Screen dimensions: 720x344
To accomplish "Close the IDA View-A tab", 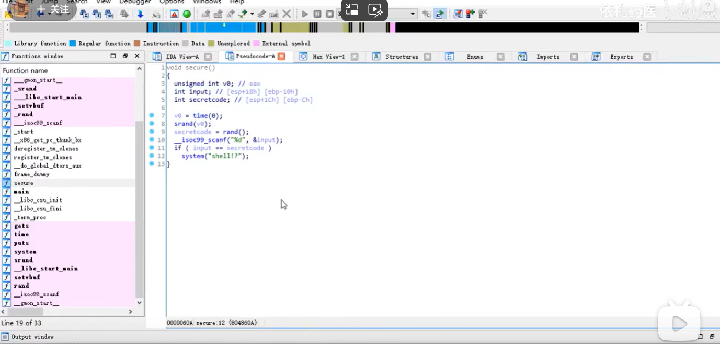I will click(x=208, y=56).
